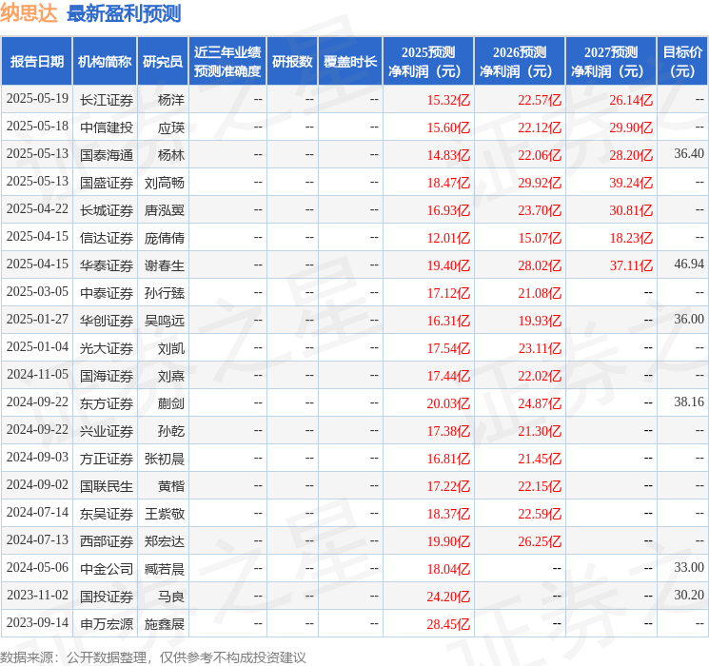Click 23.70亿 in 长城证券 row
Viewport: 709px width, 666px height.
pos(540,210)
